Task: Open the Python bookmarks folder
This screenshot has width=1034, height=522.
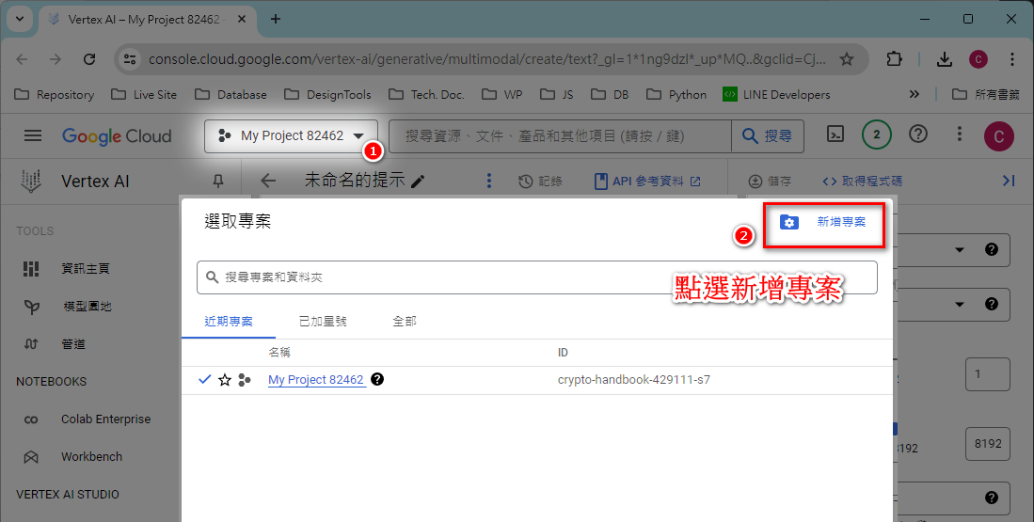Action: pyautogui.click(x=676, y=94)
